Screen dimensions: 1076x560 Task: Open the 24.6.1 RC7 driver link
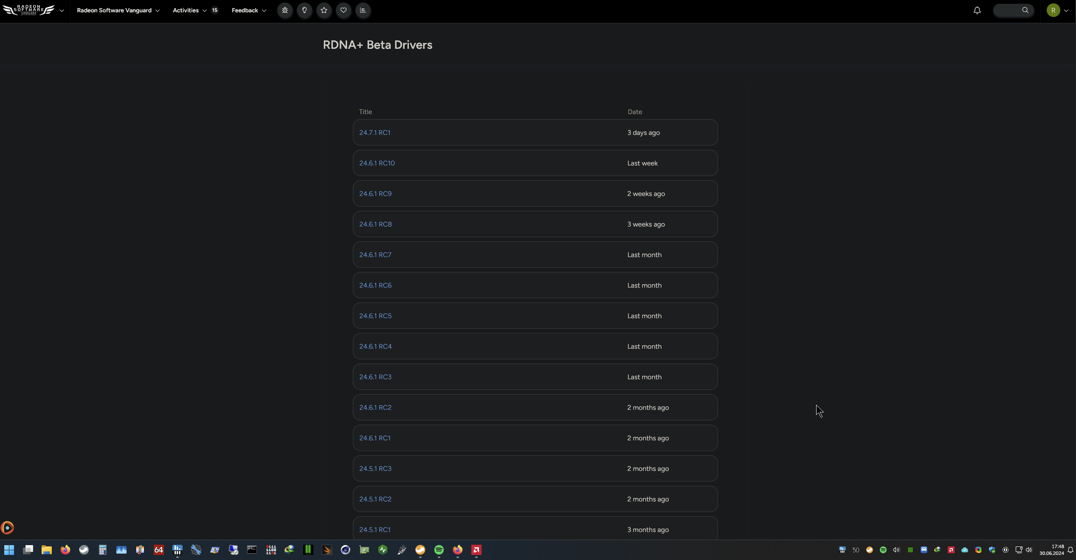(375, 255)
